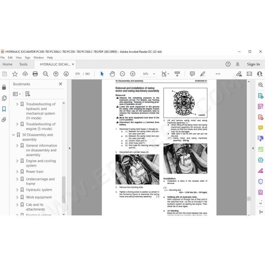This screenshot has width=265, height=265.
Task: Expand Undercarriage and frame bookmark
Action: 17,179
